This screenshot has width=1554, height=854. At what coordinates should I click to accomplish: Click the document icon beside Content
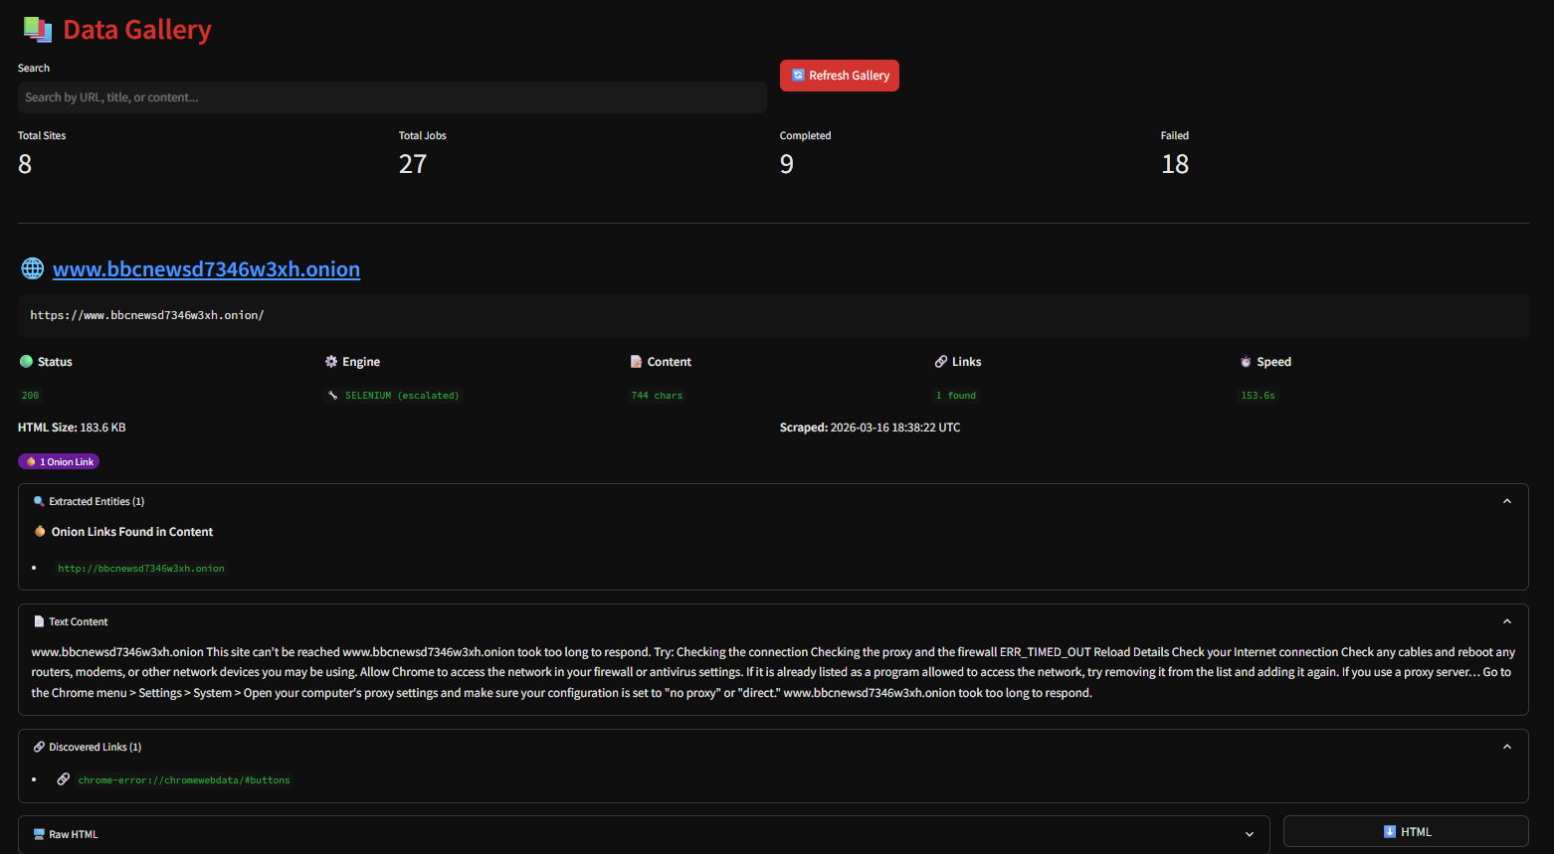[x=637, y=361]
